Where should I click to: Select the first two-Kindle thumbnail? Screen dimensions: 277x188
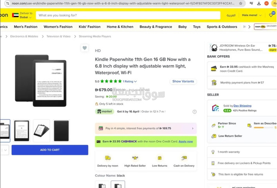pyautogui.click(x=5, y=131)
